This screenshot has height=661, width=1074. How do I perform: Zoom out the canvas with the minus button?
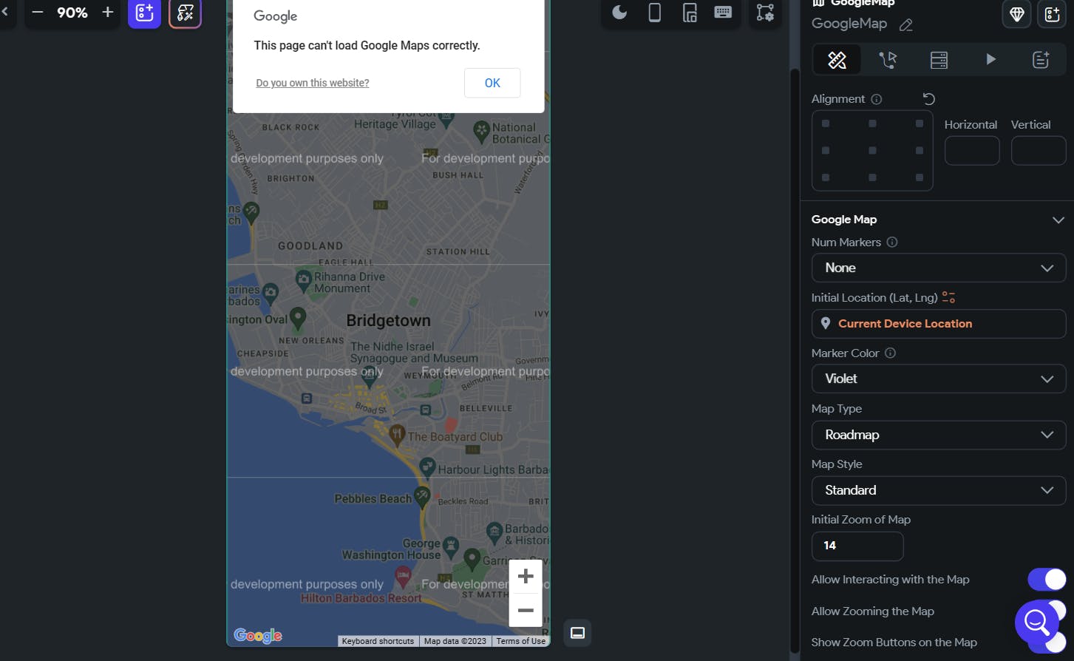coord(38,13)
